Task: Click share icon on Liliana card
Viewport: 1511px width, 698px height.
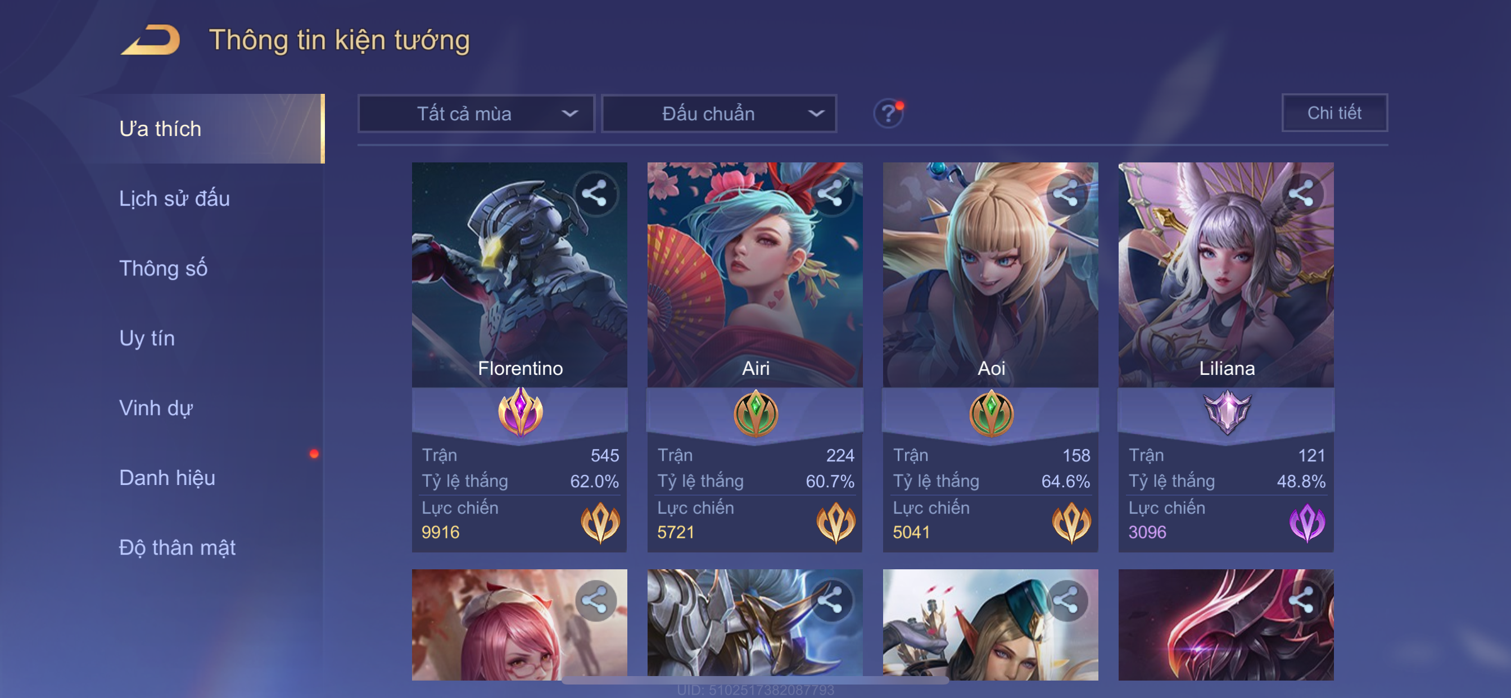Action: coord(1301,193)
